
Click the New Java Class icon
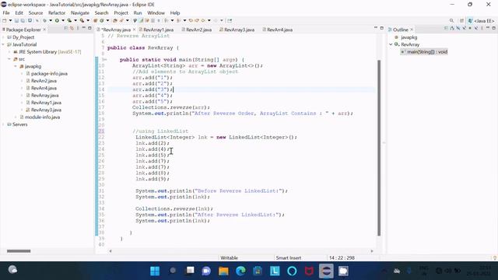pos(102,21)
